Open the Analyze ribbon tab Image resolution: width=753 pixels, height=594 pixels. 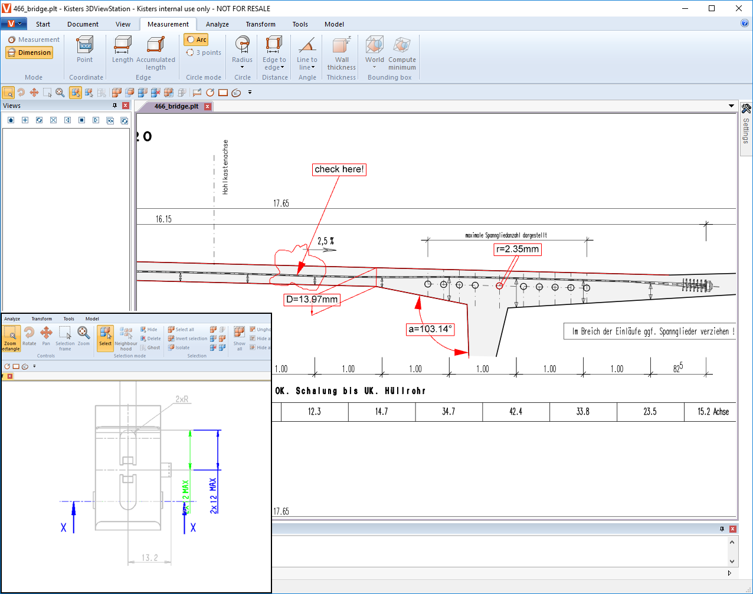click(217, 24)
